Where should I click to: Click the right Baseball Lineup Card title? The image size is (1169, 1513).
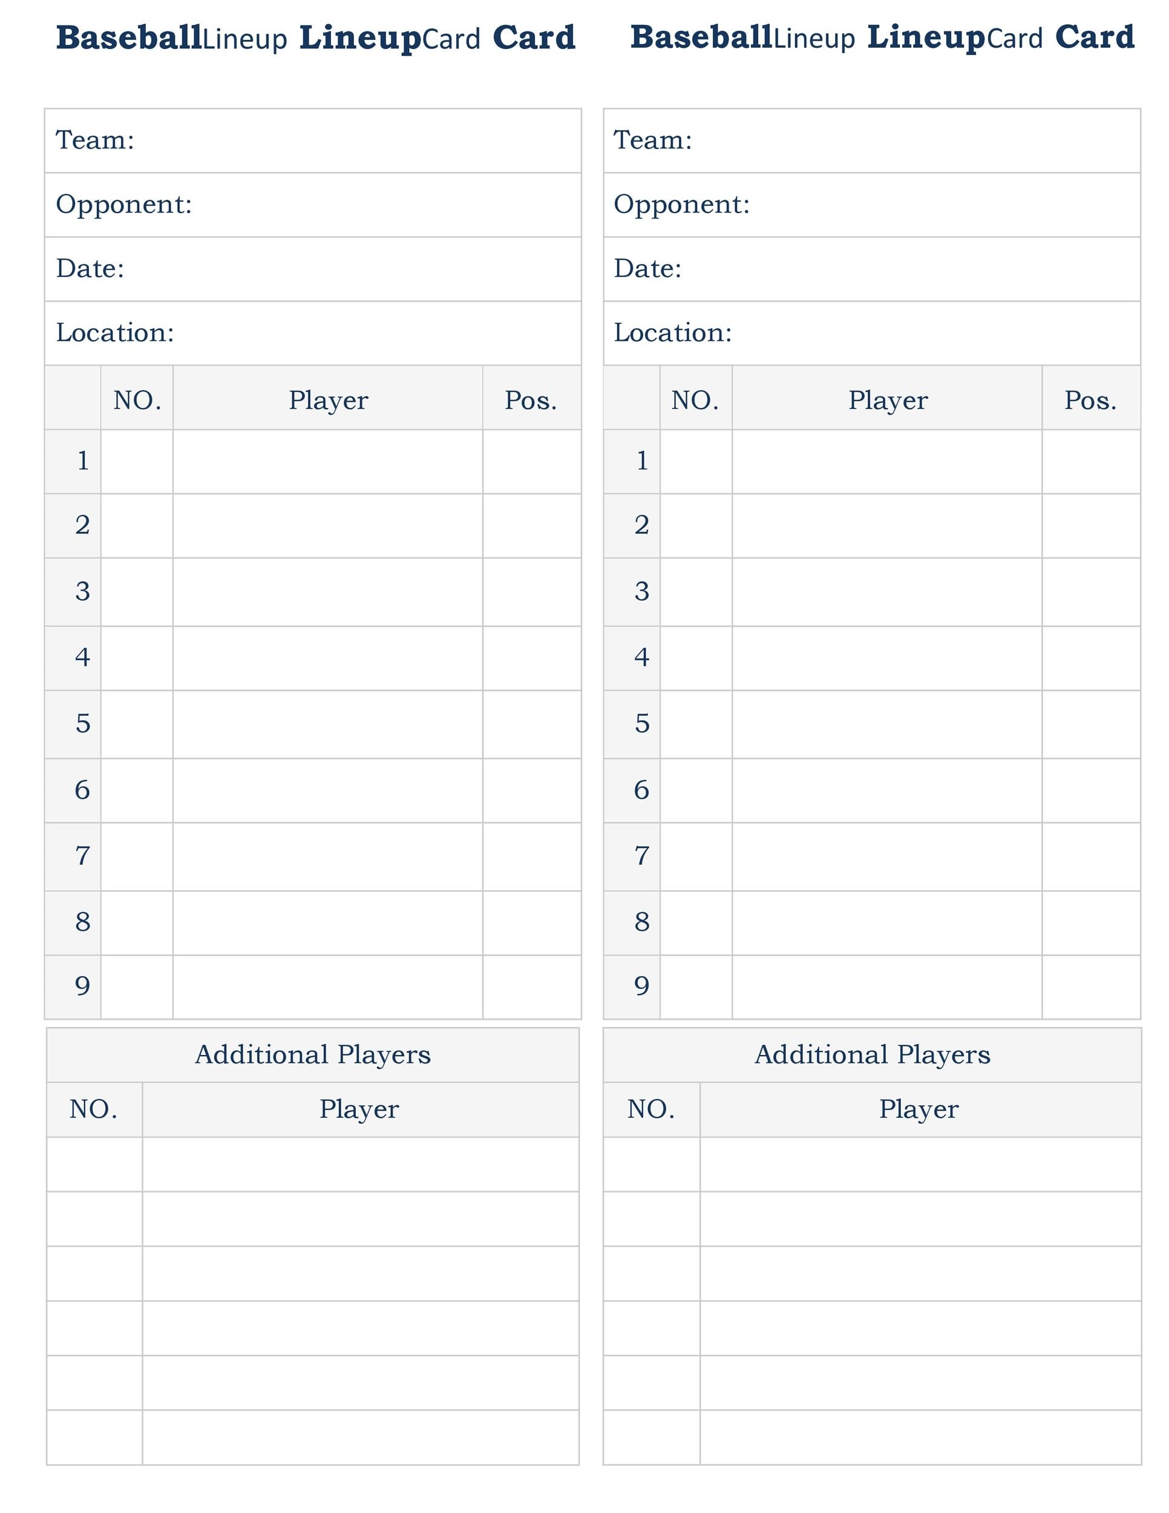882,38
